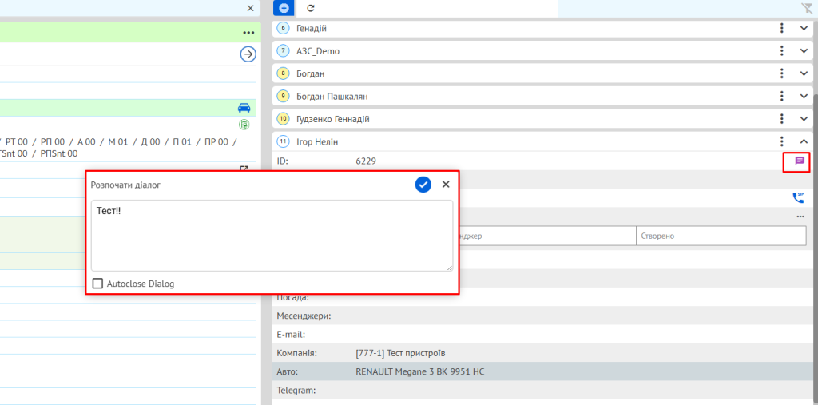Open options menu for Богдан
This screenshot has height=405, width=818.
781,73
